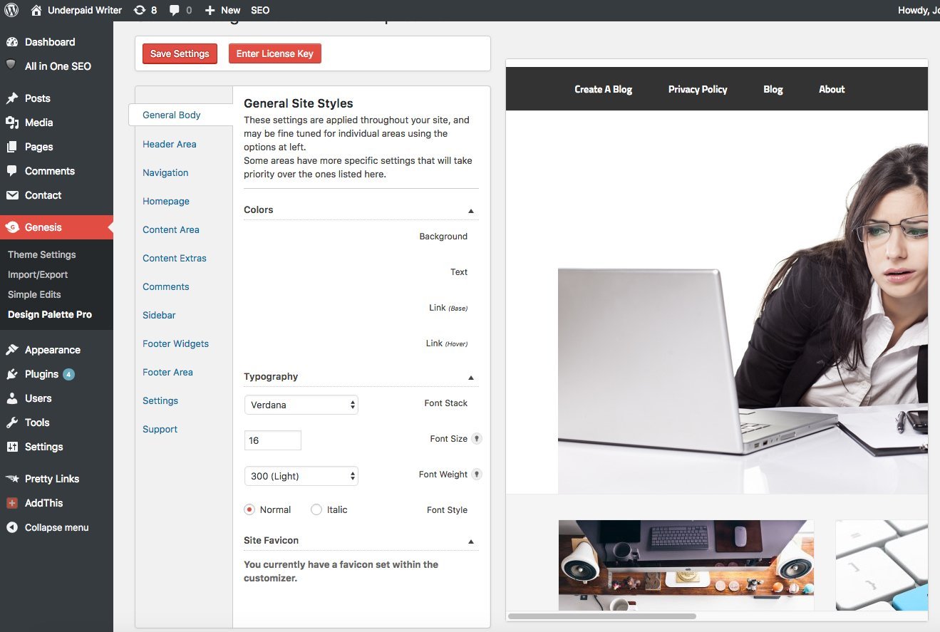Switch to the Header Area tab
This screenshot has height=632, width=940.
click(170, 144)
